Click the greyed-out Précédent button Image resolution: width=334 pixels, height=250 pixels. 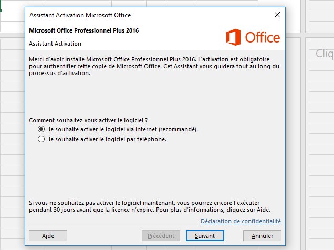161,236
